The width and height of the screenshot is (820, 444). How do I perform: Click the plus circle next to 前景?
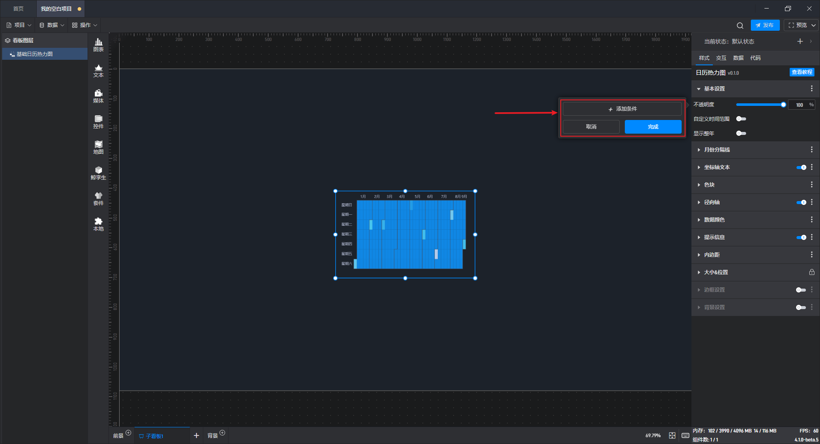point(128,432)
